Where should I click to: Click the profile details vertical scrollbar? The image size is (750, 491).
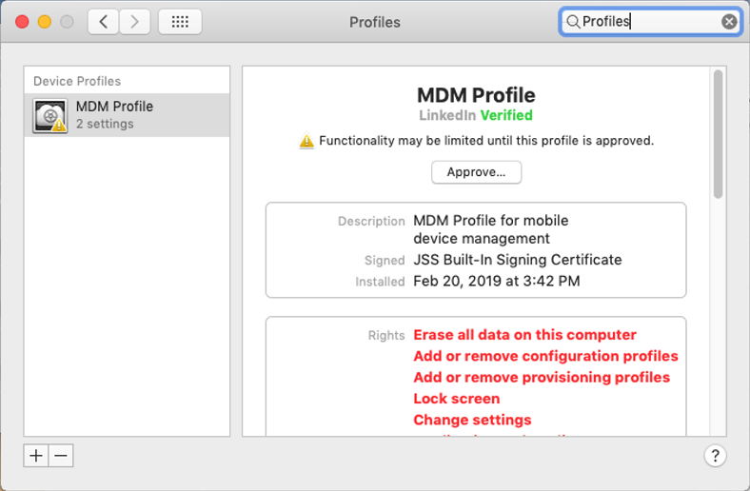click(x=718, y=133)
